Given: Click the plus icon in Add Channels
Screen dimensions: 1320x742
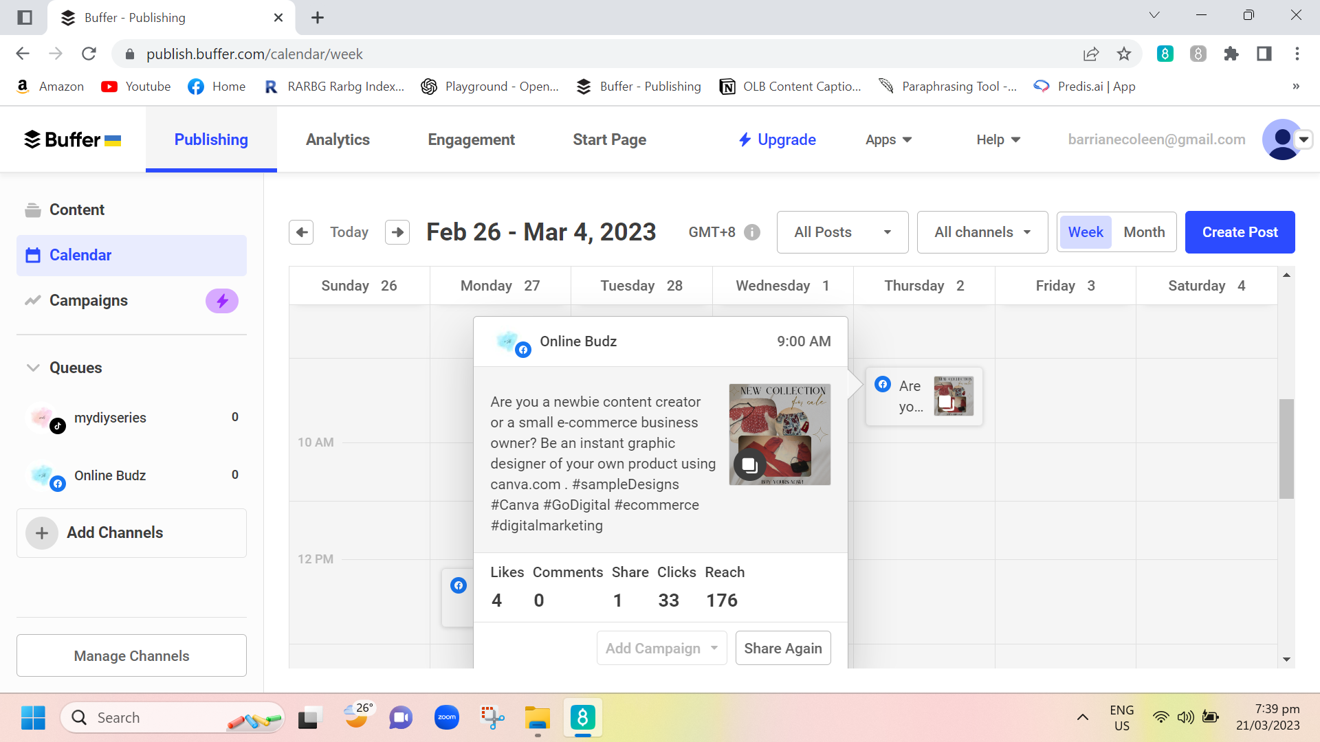Looking at the screenshot, I should (42, 533).
